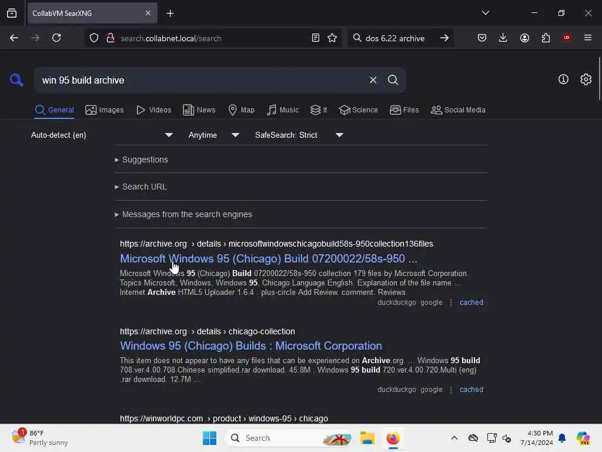Open the Anytime time range dropdown
602x452 pixels.
click(213, 135)
